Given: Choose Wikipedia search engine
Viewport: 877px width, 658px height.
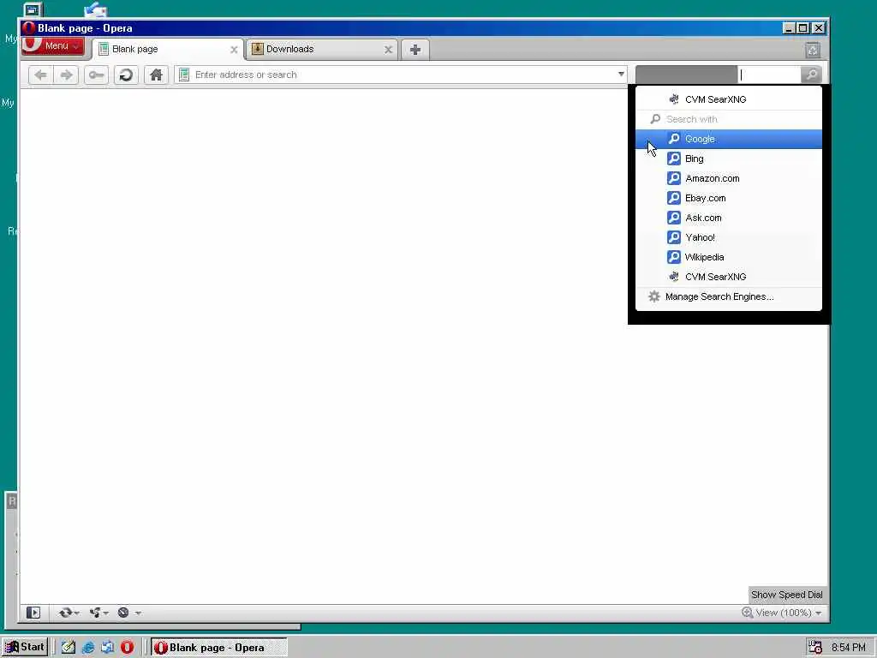Looking at the screenshot, I should pyautogui.click(x=729, y=257).
